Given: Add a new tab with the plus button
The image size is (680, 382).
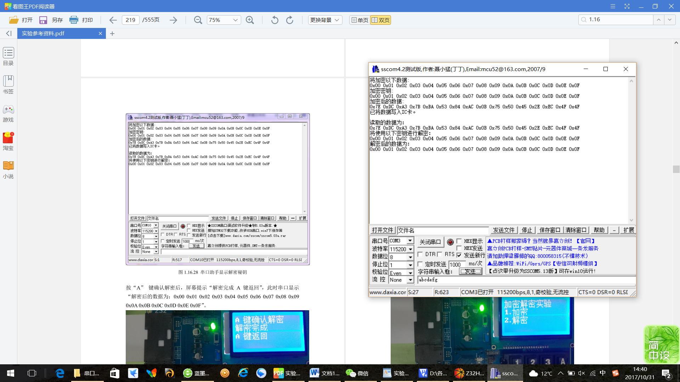Looking at the screenshot, I should (112, 33).
